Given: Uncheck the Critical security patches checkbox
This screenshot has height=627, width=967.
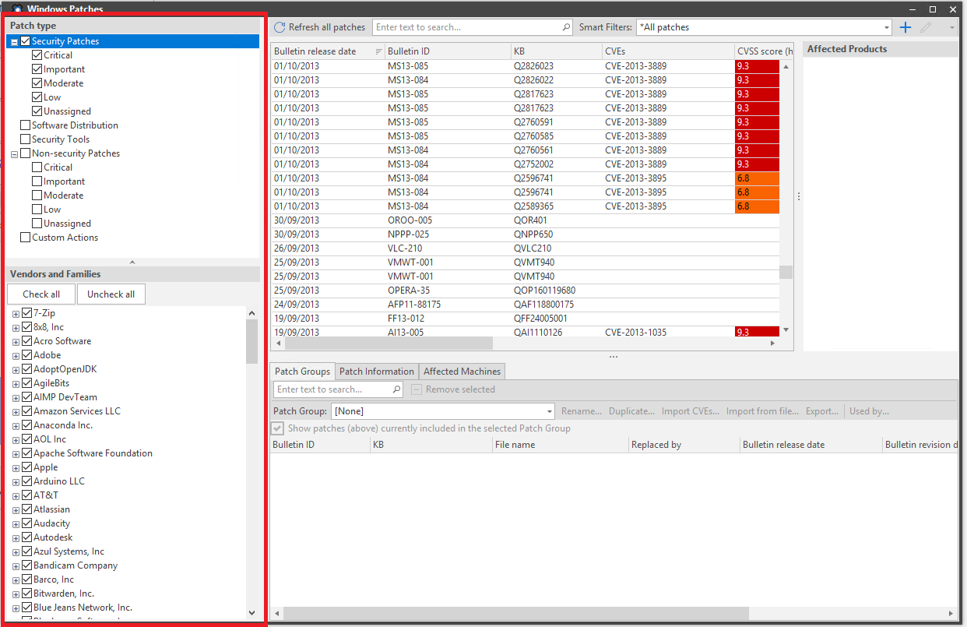Looking at the screenshot, I should click(37, 55).
